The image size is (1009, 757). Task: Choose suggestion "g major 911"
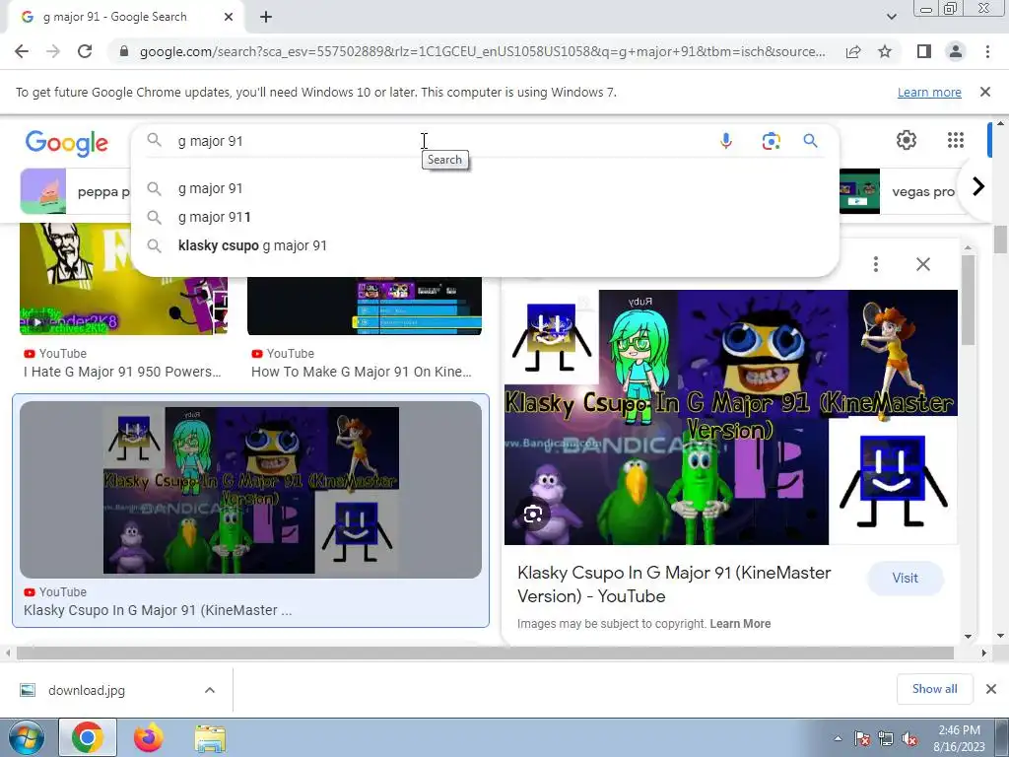485,217
